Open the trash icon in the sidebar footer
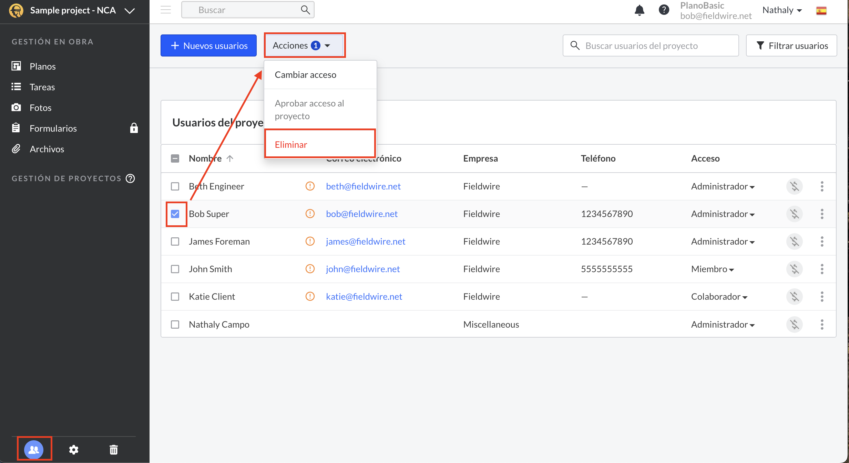Viewport: 849px width, 463px height. point(114,450)
